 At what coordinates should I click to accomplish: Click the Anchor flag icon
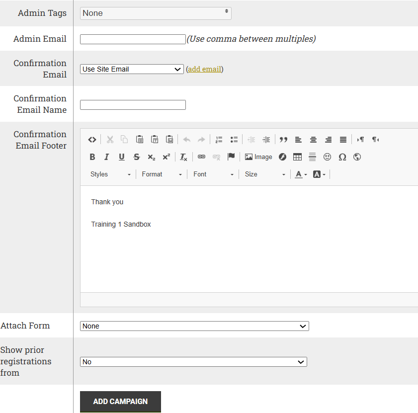pos(231,157)
